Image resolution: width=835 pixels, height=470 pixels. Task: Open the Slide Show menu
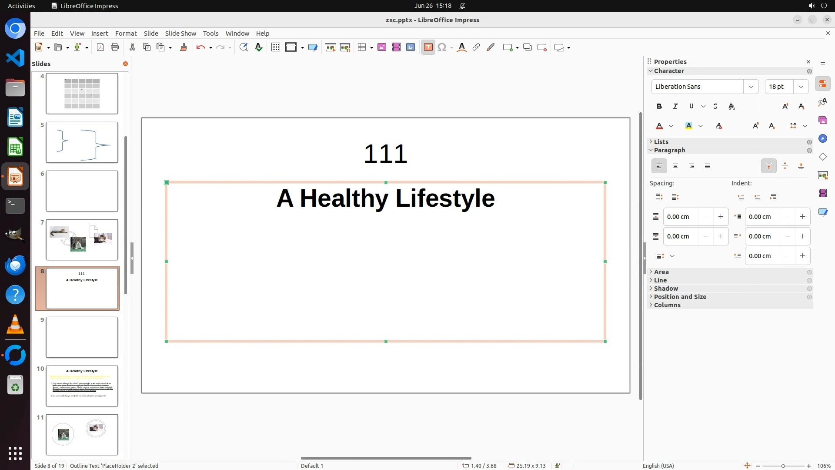click(180, 34)
